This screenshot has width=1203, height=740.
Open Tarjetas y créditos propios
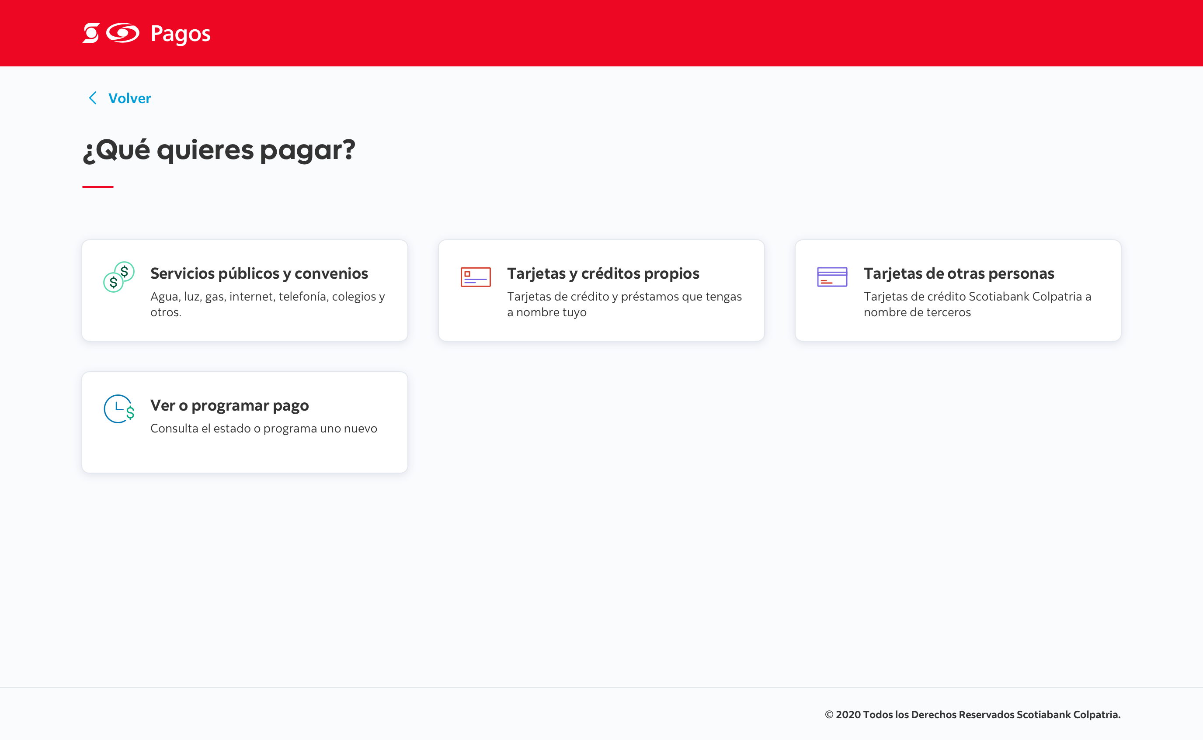click(x=601, y=290)
